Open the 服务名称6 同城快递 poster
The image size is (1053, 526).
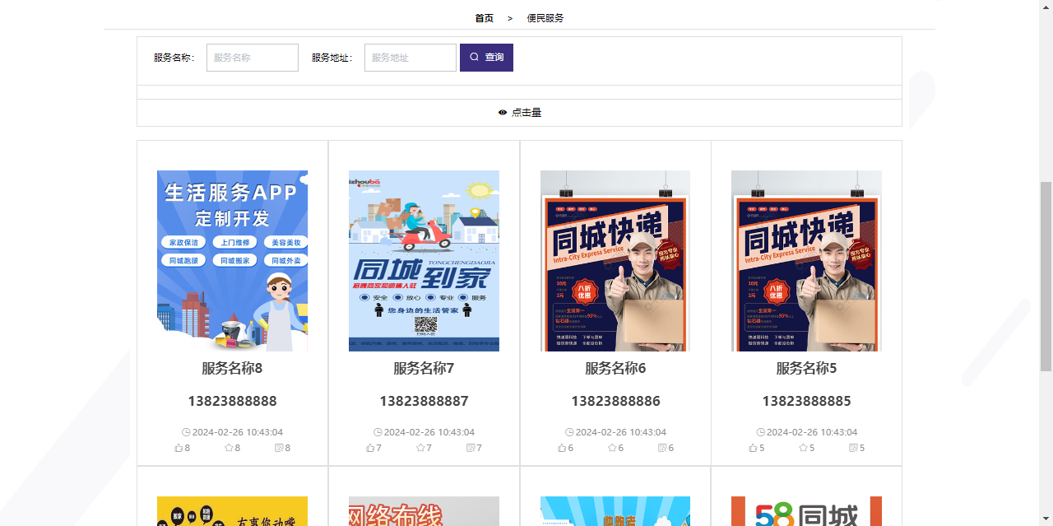point(615,261)
